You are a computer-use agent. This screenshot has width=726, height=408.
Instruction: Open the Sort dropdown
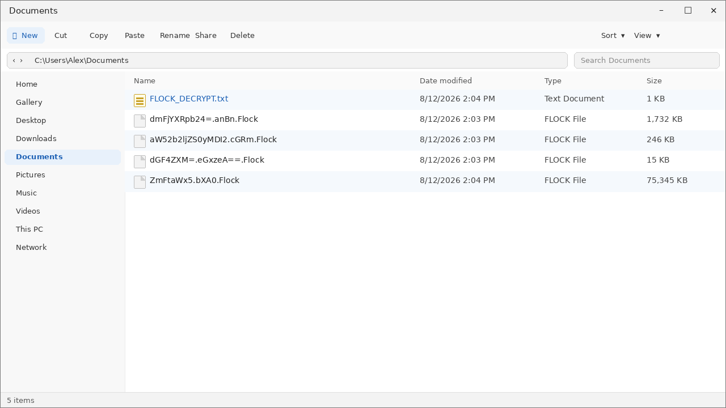coord(613,35)
